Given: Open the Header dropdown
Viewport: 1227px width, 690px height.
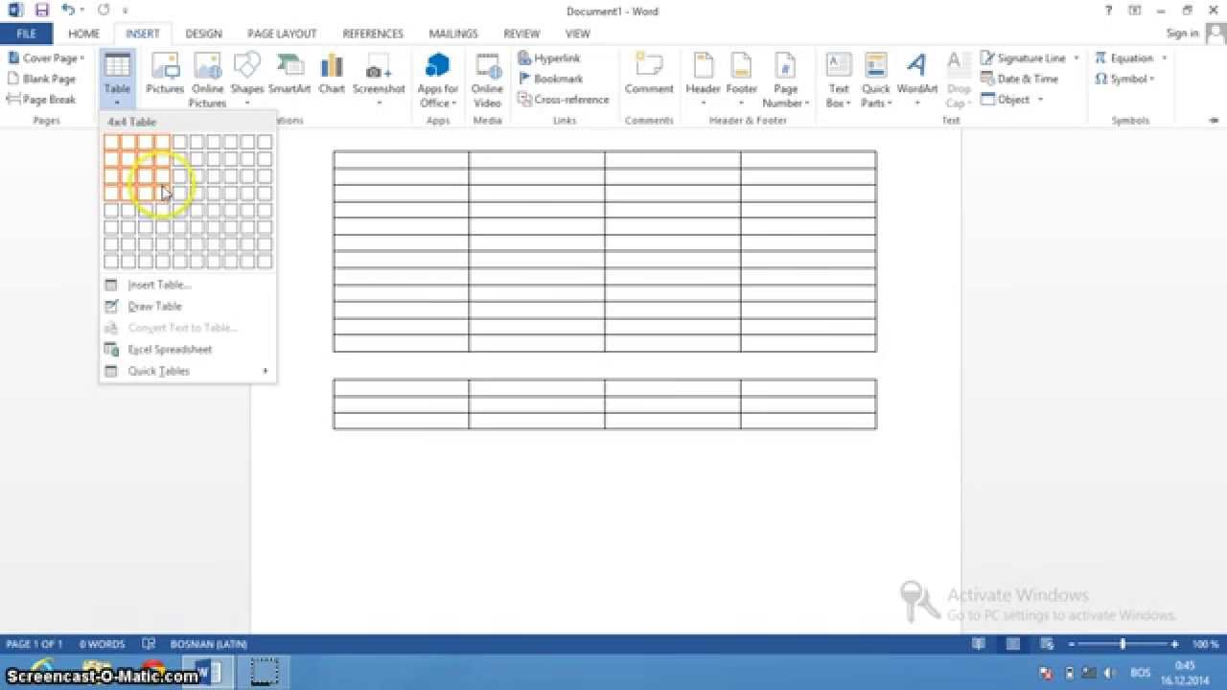Looking at the screenshot, I should [703, 80].
